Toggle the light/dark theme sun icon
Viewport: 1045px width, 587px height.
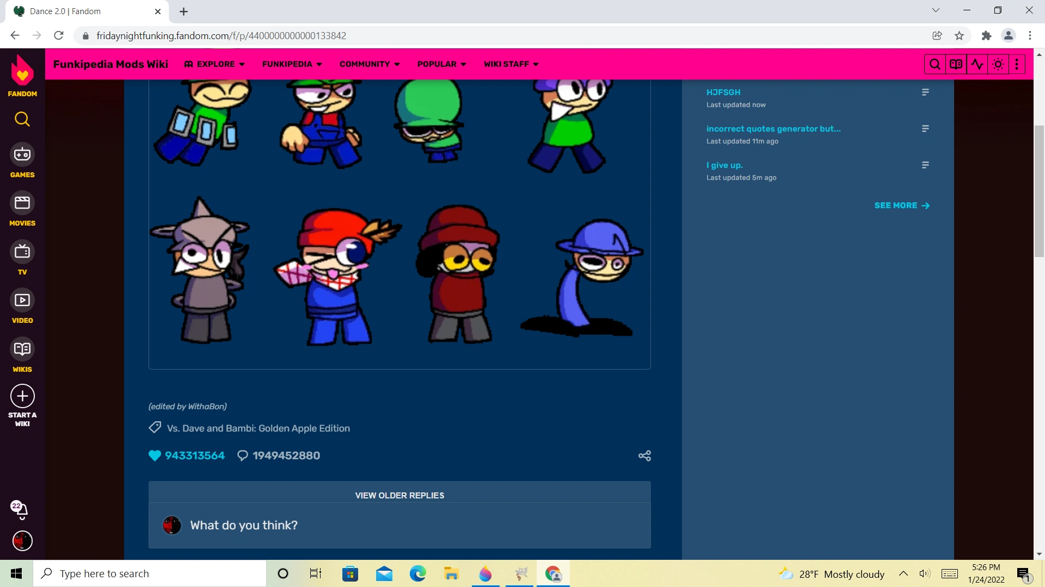(998, 64)
